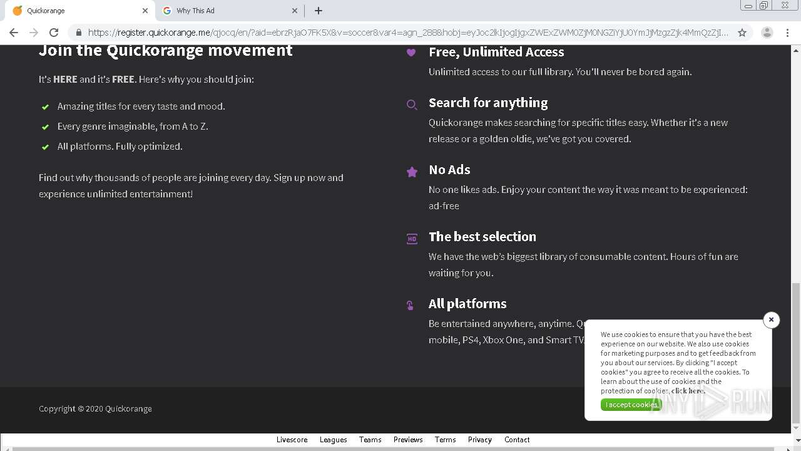Minimize the Chrome window

point(748,6)
